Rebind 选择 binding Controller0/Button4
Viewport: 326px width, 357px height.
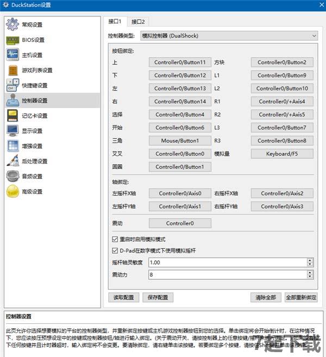[x=180, y=115]
